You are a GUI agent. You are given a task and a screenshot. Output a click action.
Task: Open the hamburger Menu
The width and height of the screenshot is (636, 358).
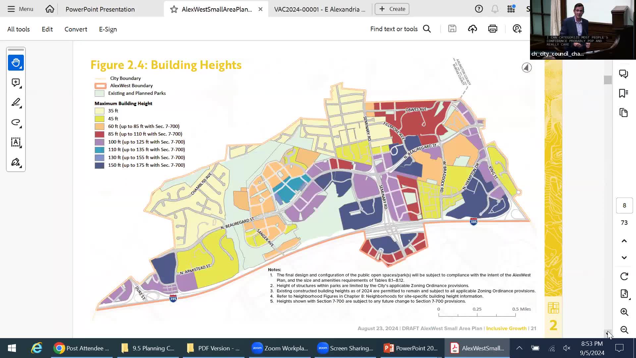(11, 9)
